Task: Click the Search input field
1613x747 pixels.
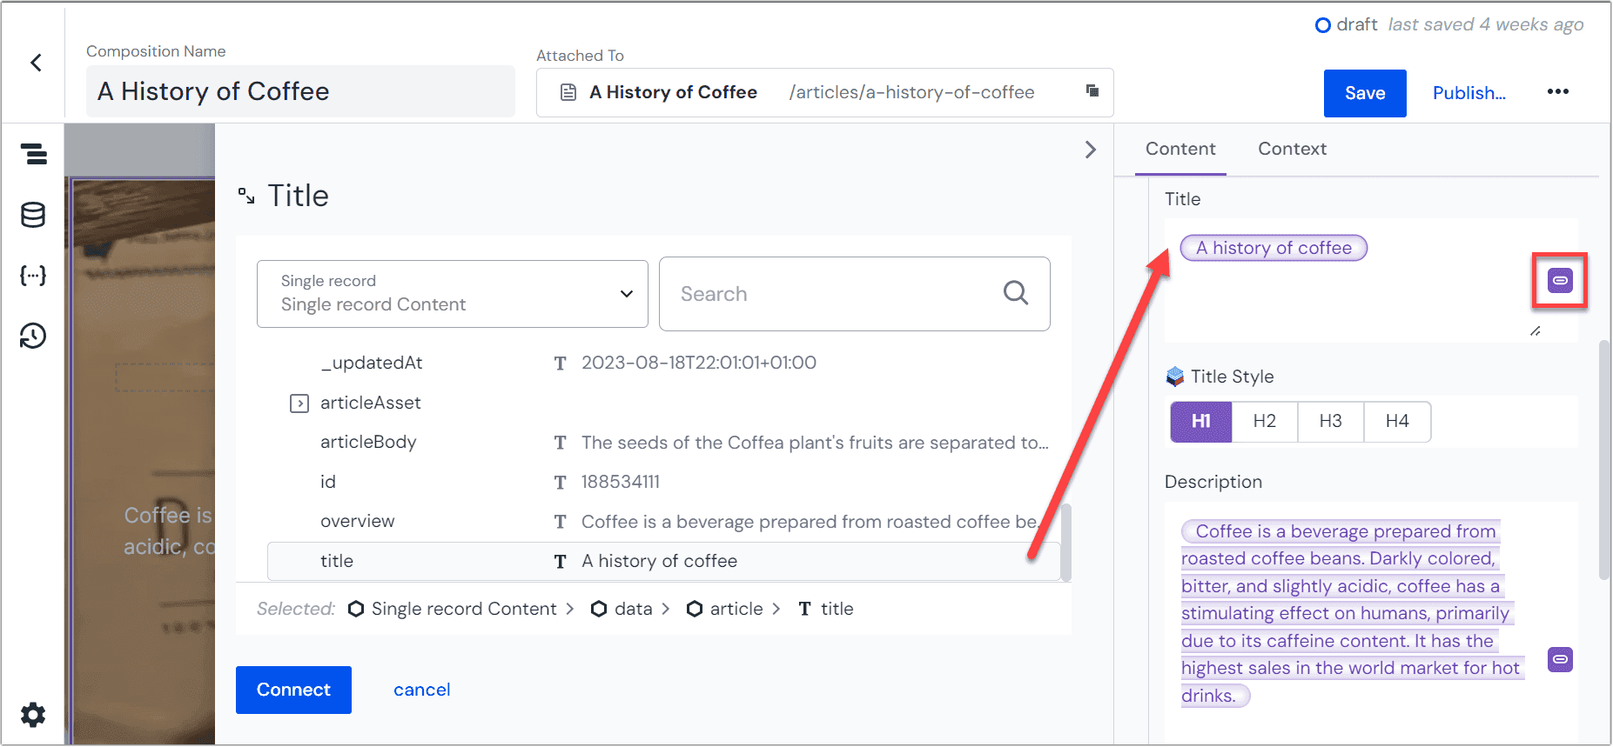Action: [854, 294]
